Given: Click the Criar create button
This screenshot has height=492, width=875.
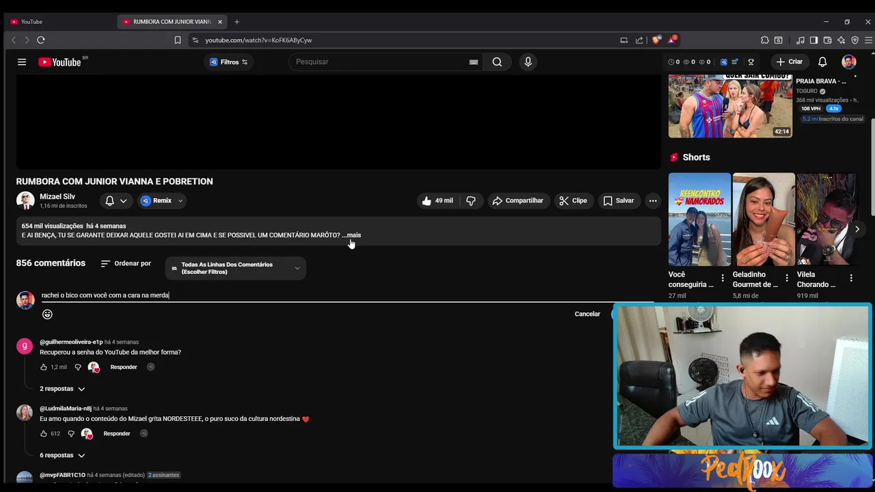Looking at the screenshot, I should [x=790, y=61].
